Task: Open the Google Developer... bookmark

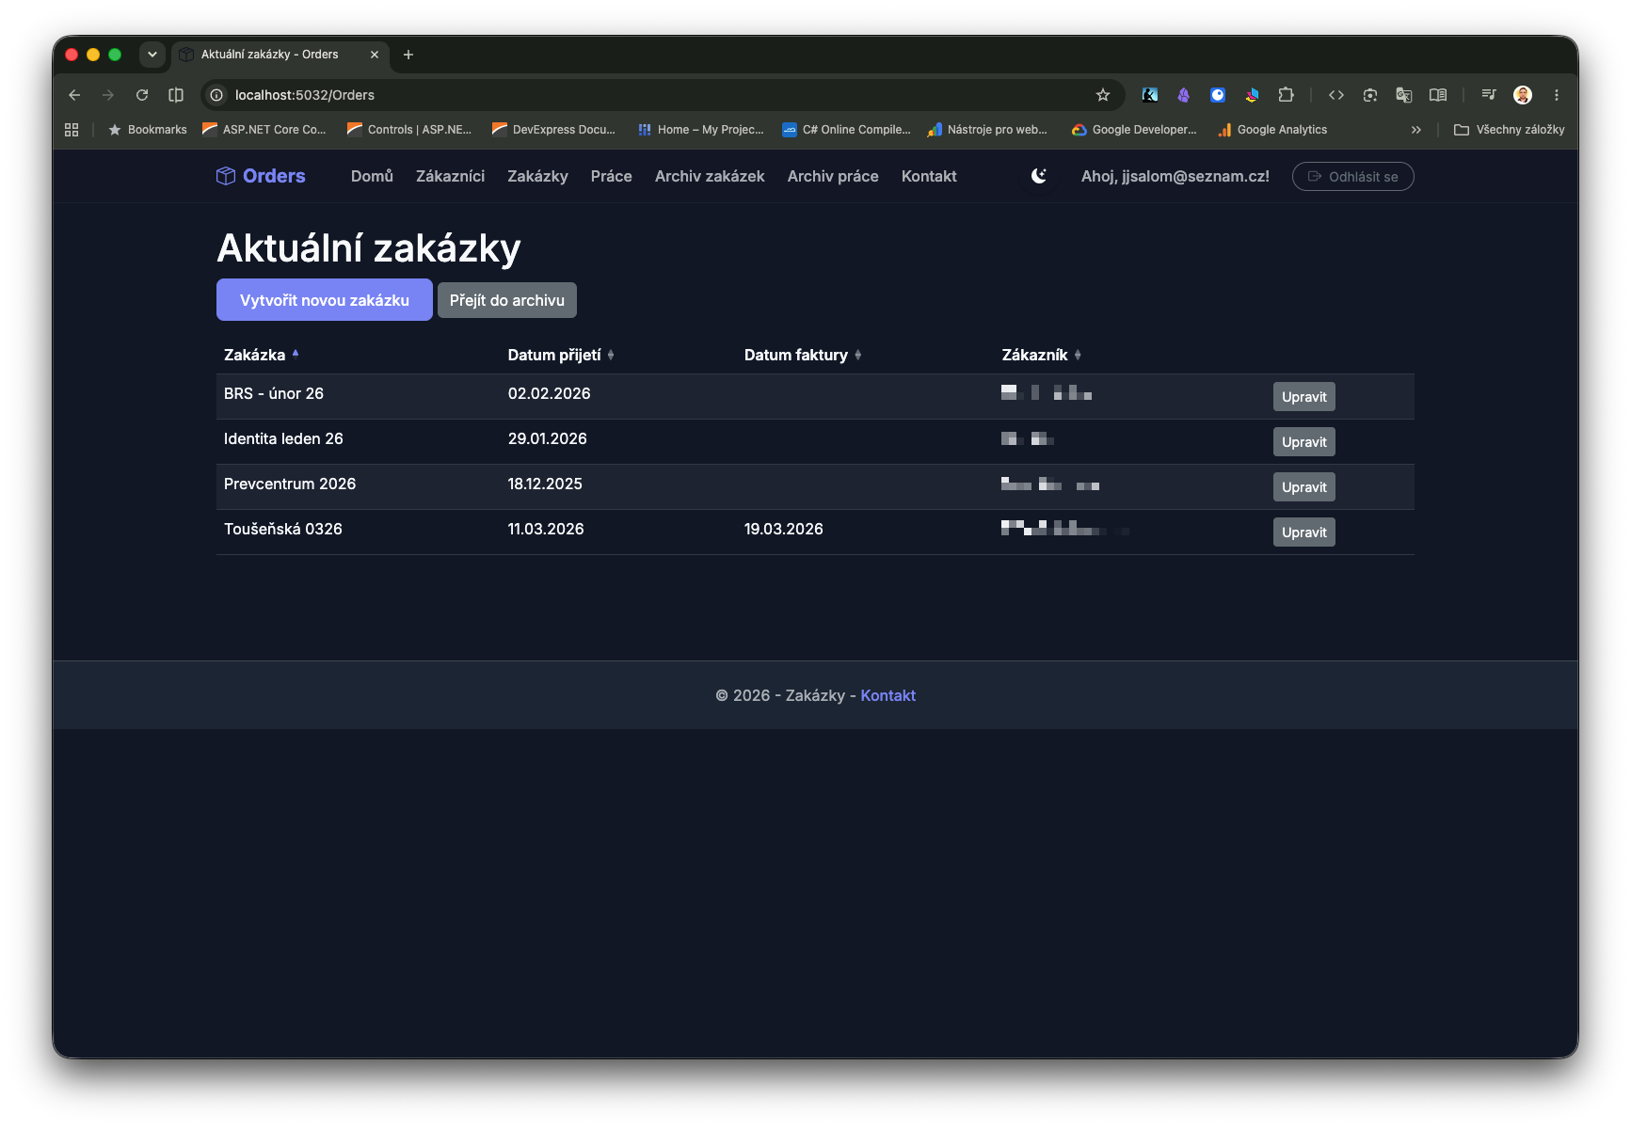Action: coord(1135,130)
